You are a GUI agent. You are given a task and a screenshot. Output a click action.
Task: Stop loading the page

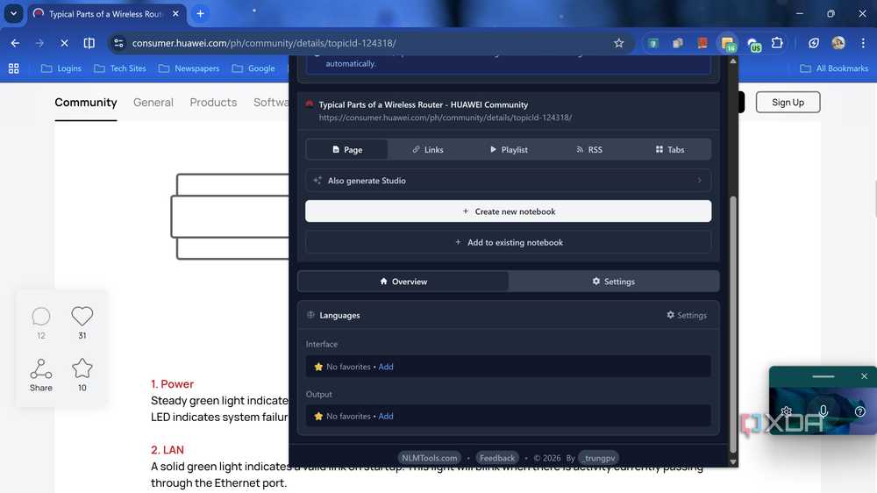pos(64,43)
